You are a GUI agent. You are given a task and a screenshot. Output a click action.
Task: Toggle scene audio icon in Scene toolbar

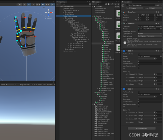[33, 4]
